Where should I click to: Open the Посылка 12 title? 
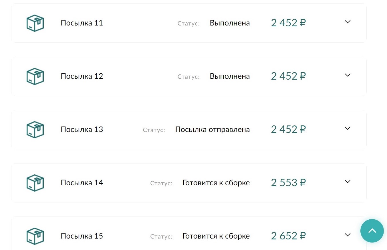point(82,76)
